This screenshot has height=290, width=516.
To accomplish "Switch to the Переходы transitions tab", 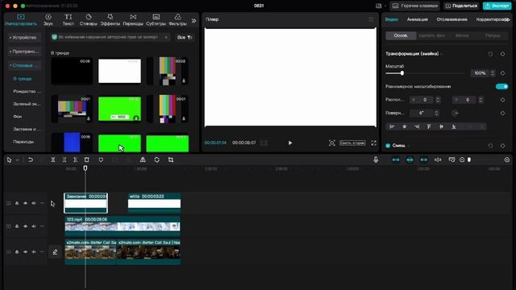I will [x=133, y=19].
